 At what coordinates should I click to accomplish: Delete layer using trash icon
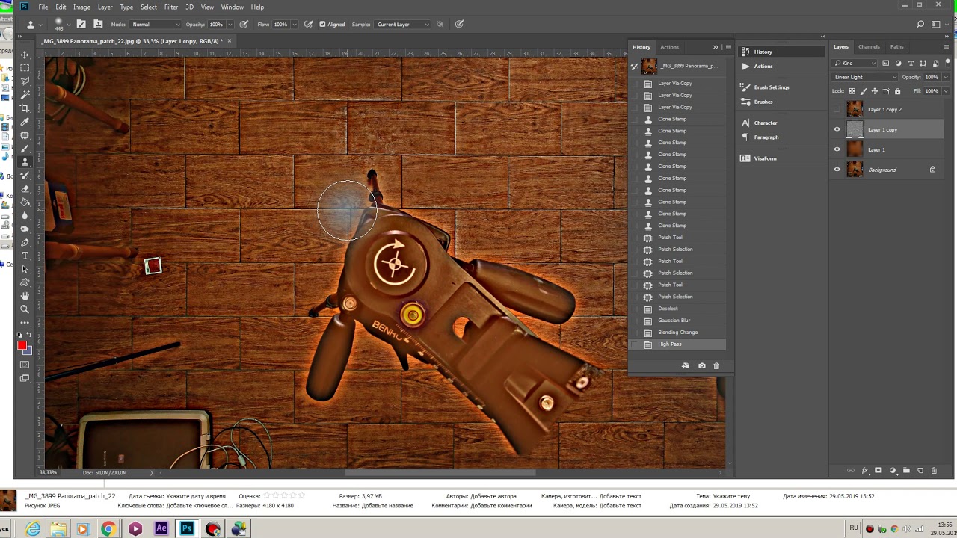[934, 471]
